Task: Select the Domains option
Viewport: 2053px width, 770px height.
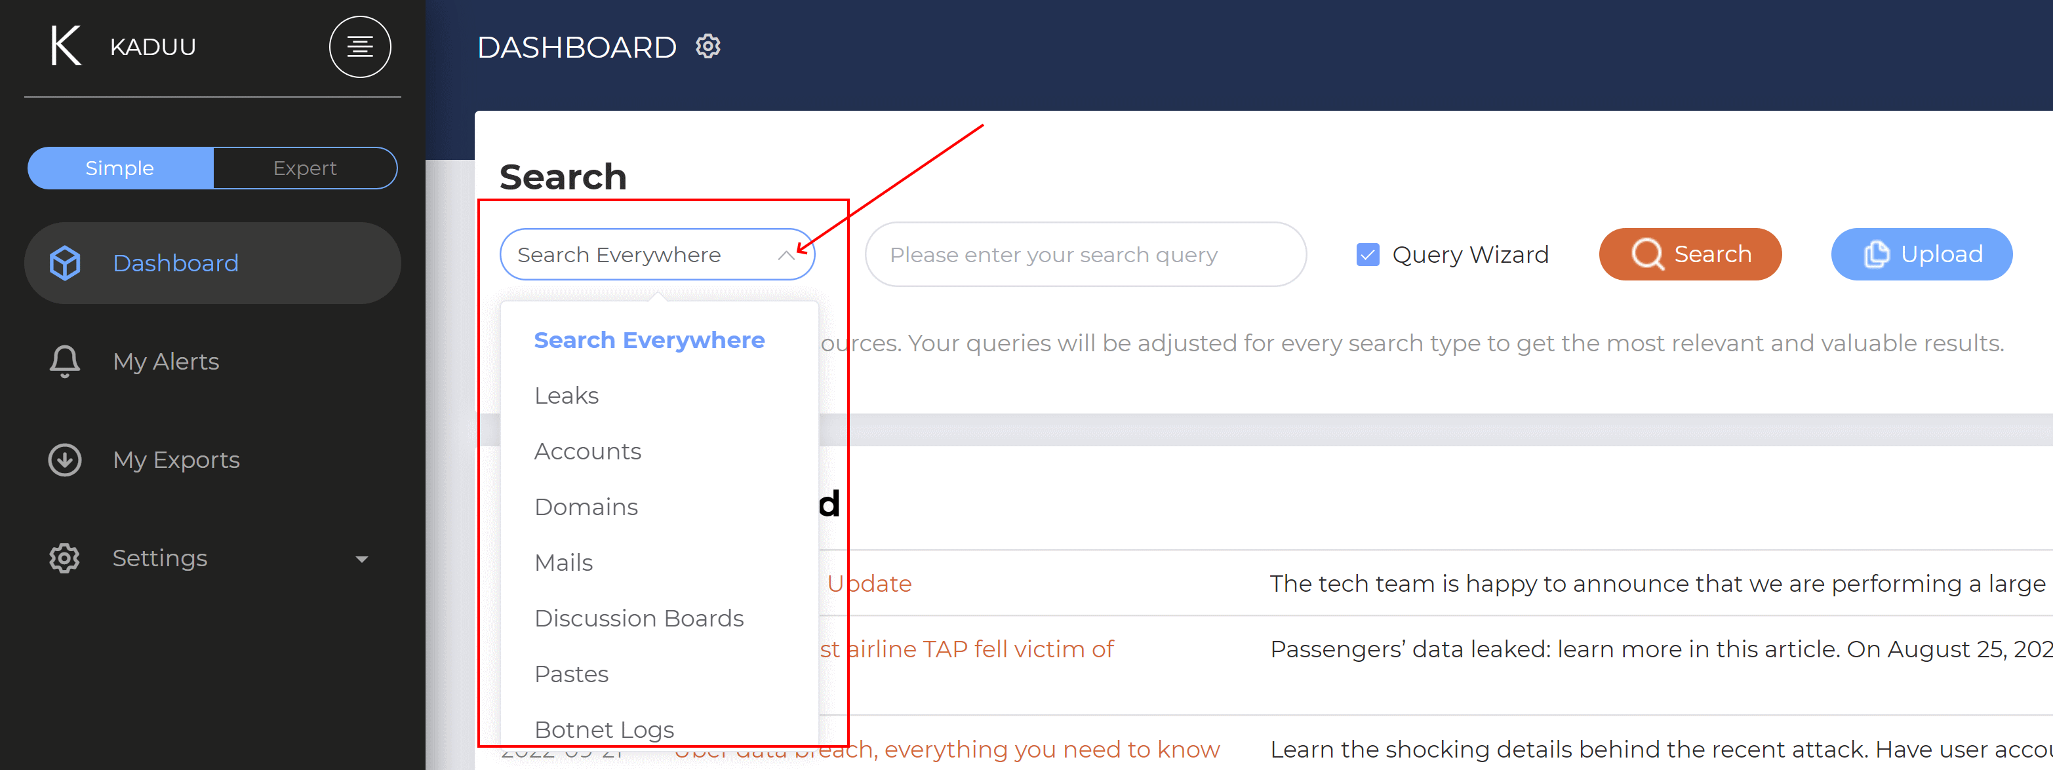Action: point(586,507)
